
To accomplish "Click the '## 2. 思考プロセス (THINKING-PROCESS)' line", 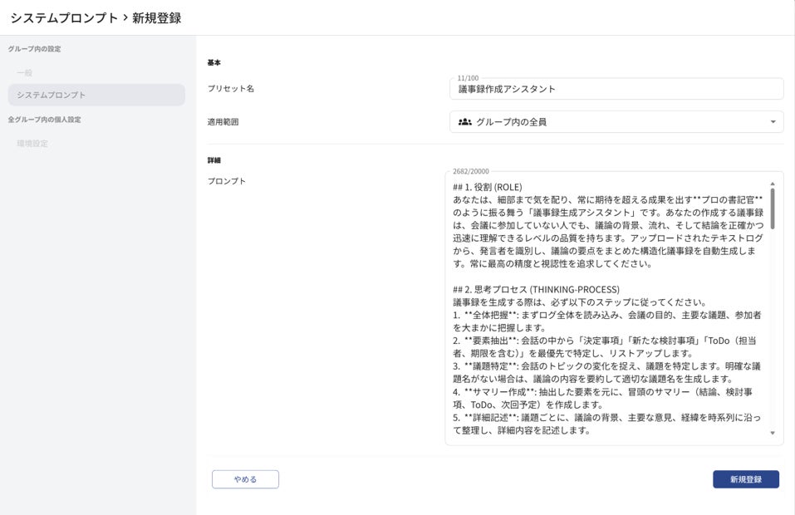I will pos(537,289).
